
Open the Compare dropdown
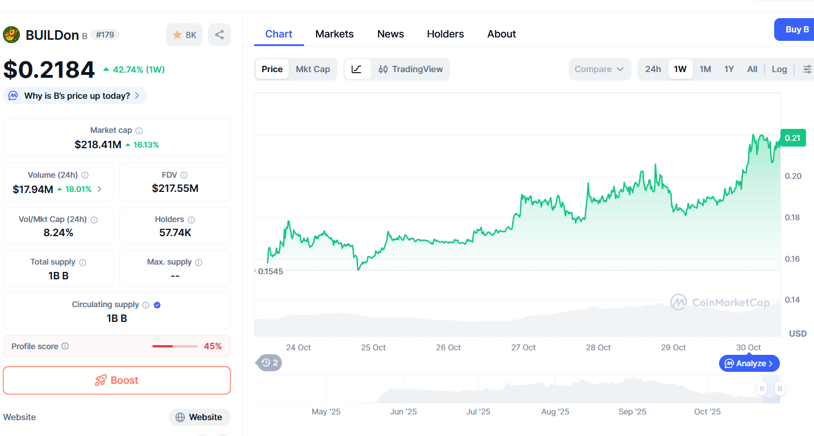600,69
